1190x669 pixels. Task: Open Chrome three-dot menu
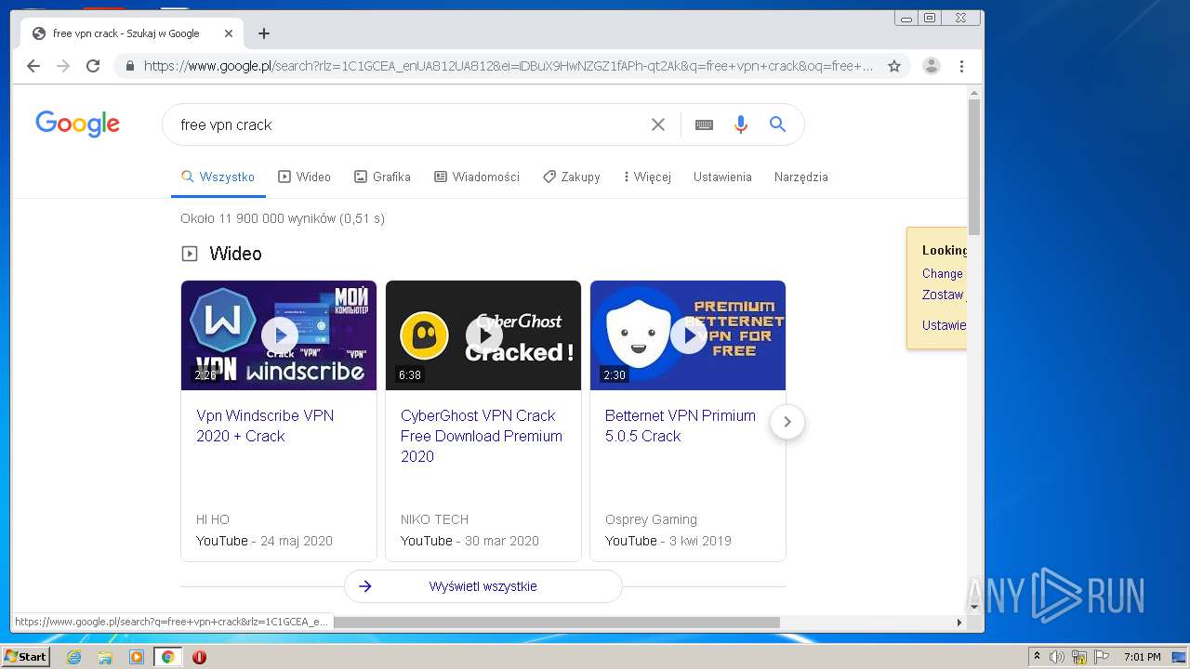[961, 66]
